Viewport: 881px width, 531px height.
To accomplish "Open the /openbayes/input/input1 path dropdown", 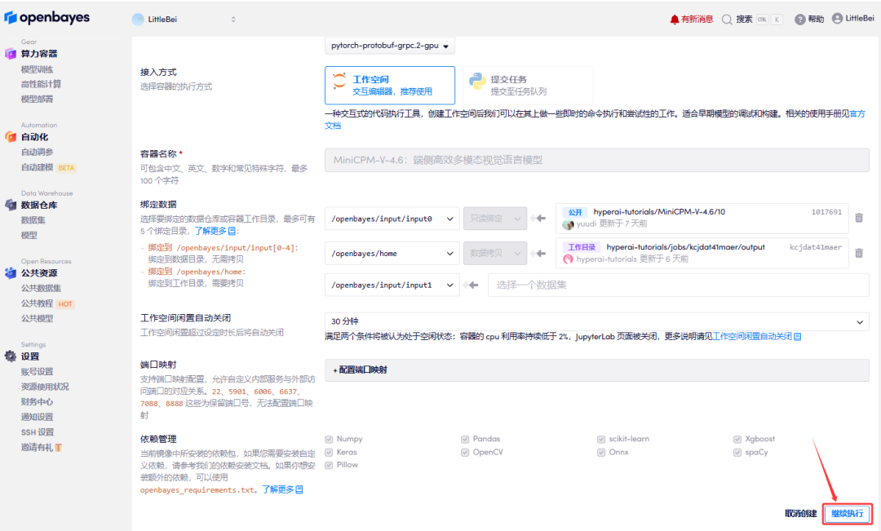I will [x=392, y=285].
